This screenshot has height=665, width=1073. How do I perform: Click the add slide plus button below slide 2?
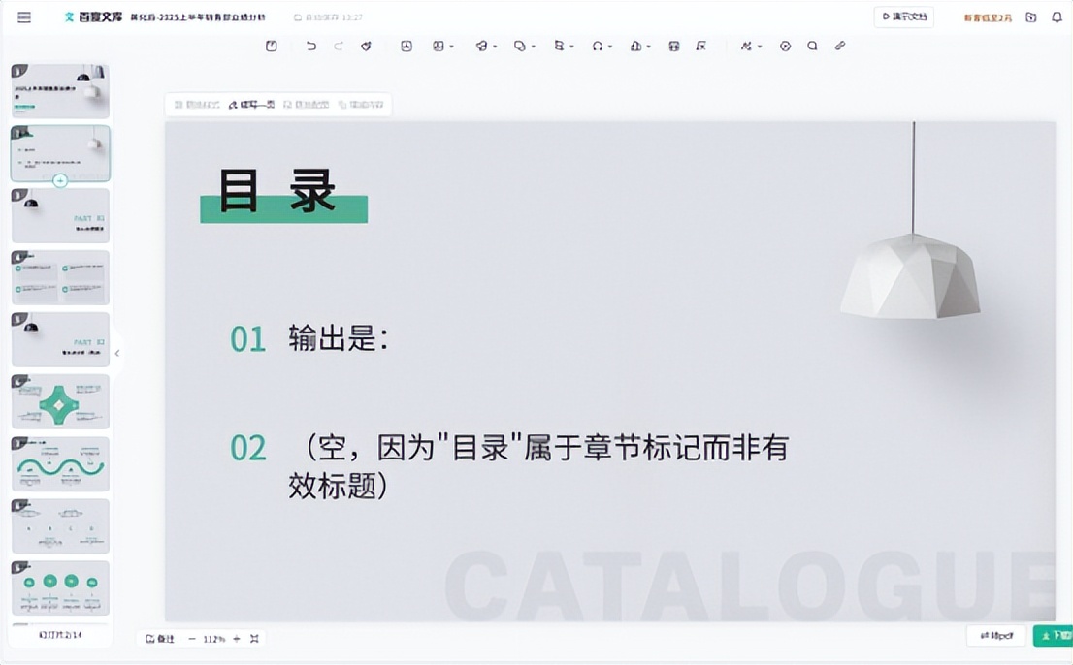click(x=60, y=181)
